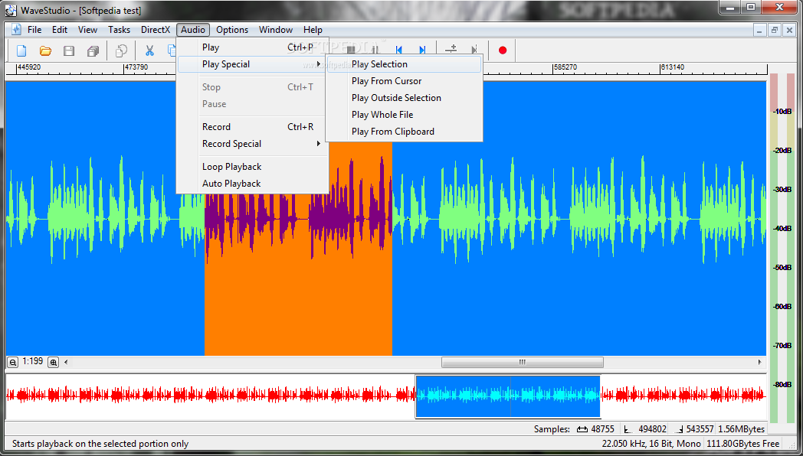This screenshot has height=456, width=803.
Task: Click the blue overview region in the bottom waveform
Action: pyautogui.click(x=507, y=396)
